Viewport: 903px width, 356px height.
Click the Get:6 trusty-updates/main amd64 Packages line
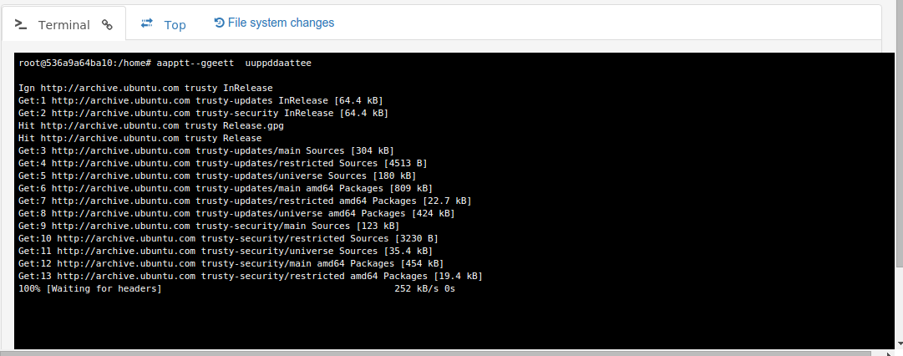[x=226, y=188]
